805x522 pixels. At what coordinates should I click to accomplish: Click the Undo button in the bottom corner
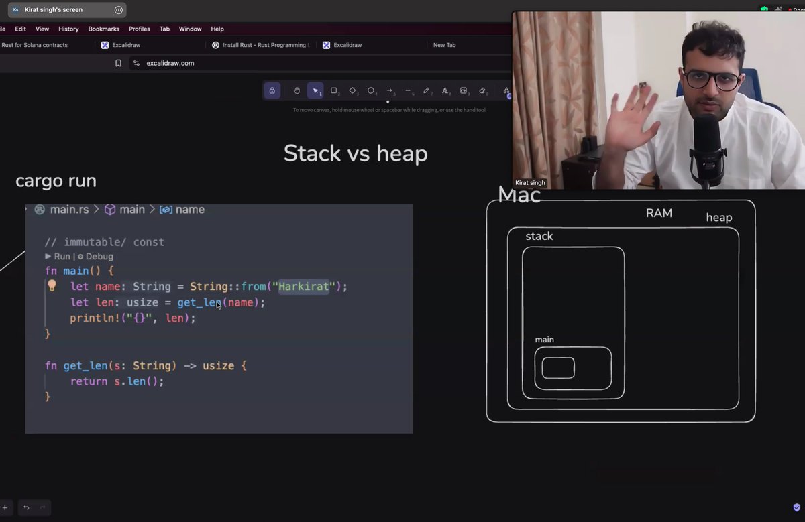[25, 507]
